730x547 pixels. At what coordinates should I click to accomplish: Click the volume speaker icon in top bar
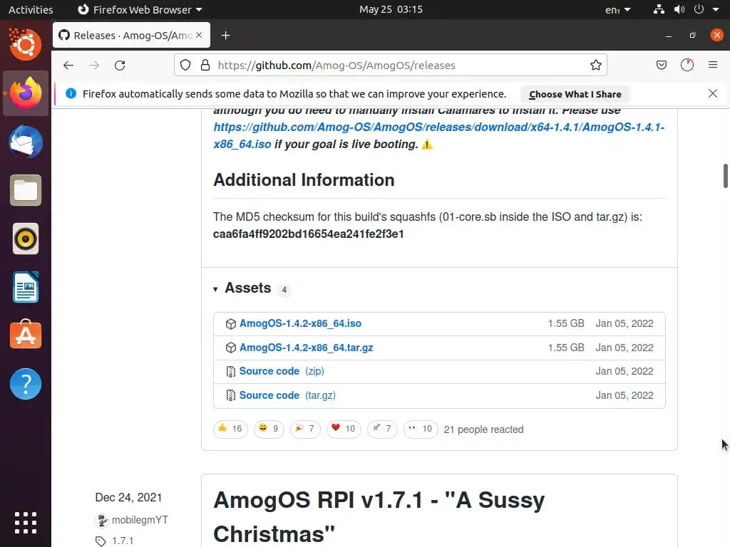point(679,9)
